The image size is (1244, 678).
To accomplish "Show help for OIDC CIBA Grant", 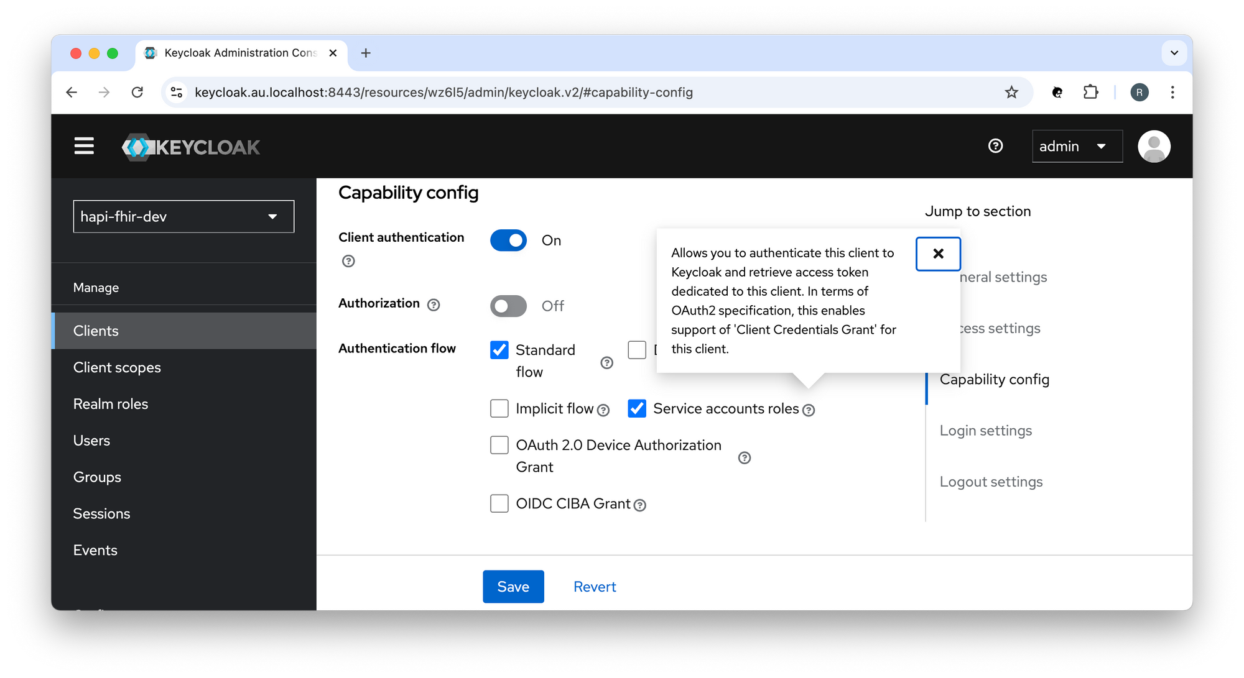I will click(639, 505).
